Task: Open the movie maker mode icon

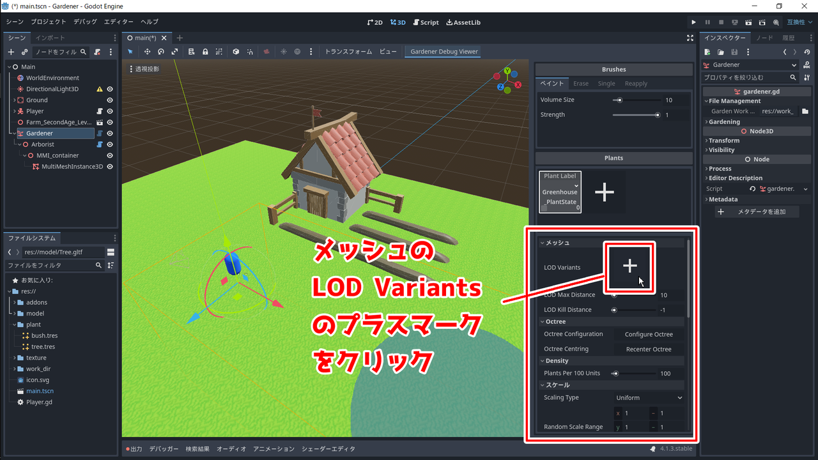Action: pos(776,22)
